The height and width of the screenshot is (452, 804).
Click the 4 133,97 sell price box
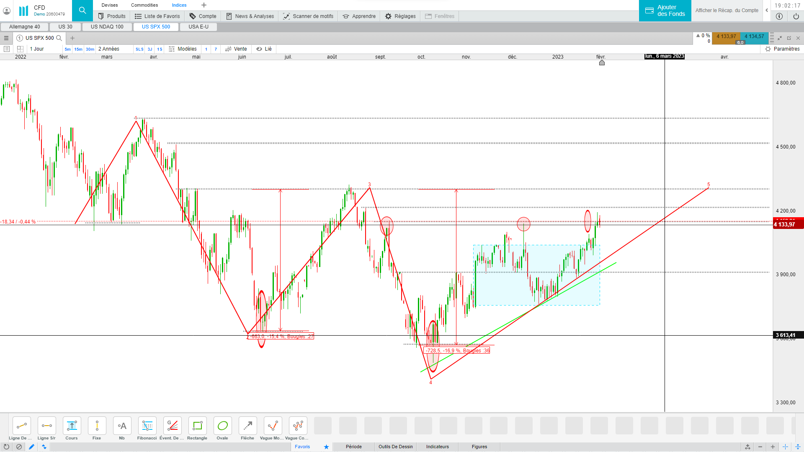tap(726, 37)
